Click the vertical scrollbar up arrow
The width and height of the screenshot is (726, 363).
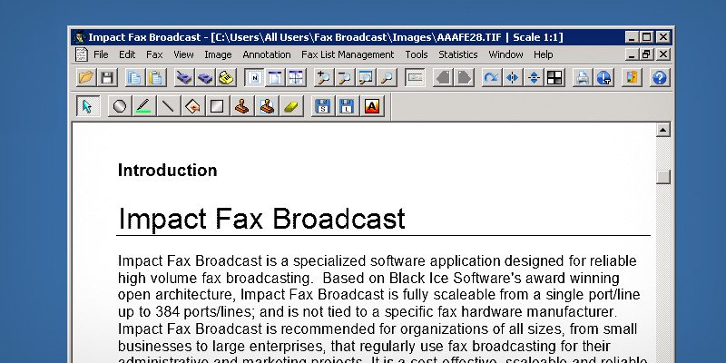662,131
